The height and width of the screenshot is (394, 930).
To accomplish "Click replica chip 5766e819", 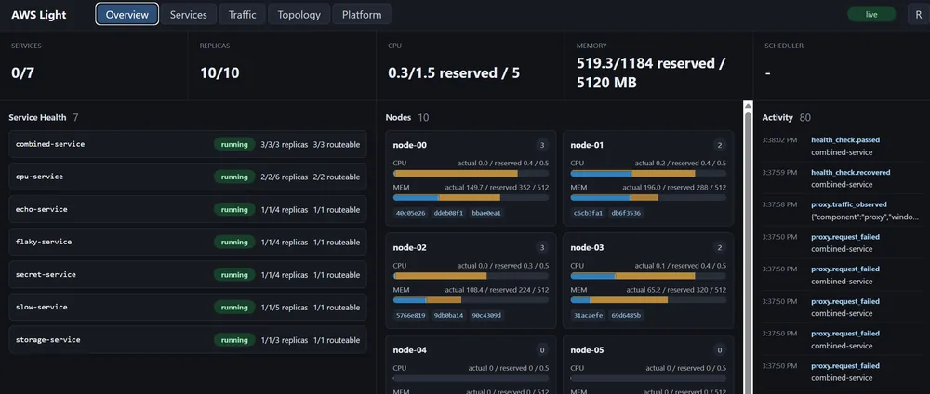I will point(410,315).
